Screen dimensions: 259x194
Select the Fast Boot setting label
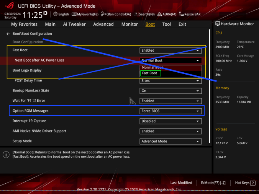(20, 50)
